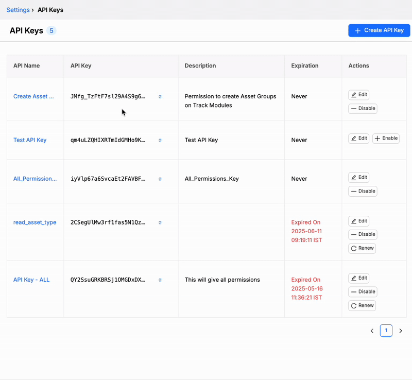Go to the next page arrow

(401, 331)
